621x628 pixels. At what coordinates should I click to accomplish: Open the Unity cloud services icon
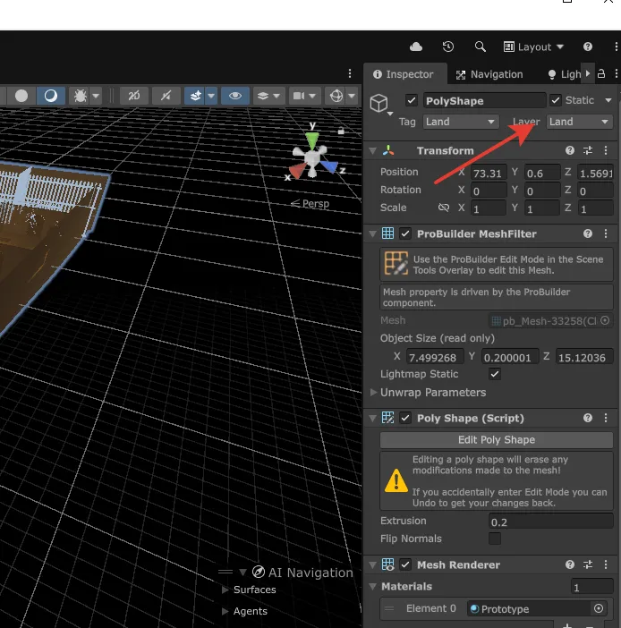pos(416,47)
